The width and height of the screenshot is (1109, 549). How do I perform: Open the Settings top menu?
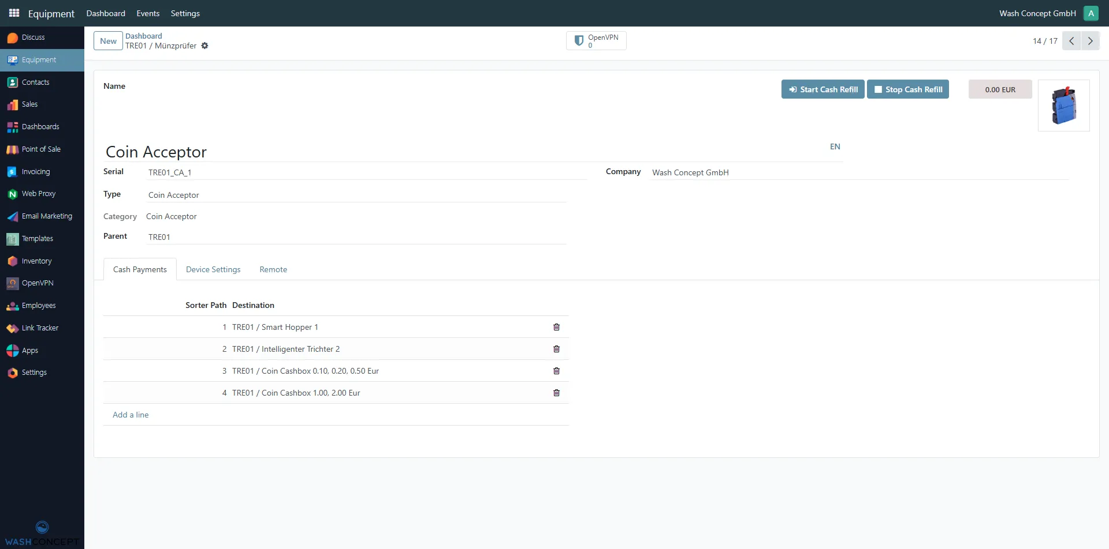(x=185, y=13)
